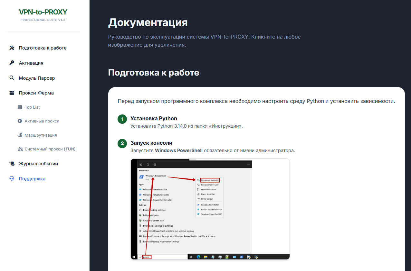Click the server icon for Прокси-Ферма
This screenshot has width=411, height=271.
[12, 93]
